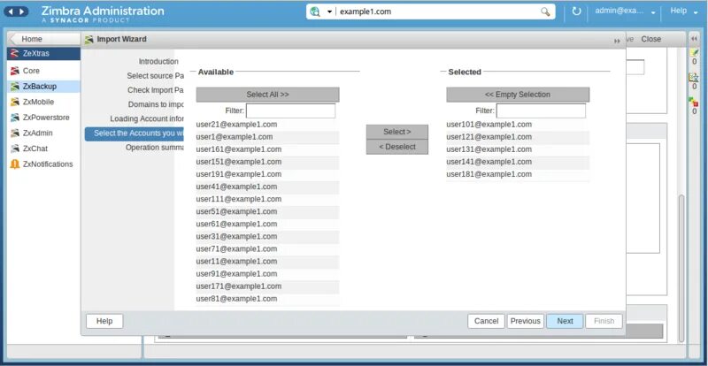Screen dimensions: 708x366
Task: Click the magnifier search icon
Action: point(545,11)
